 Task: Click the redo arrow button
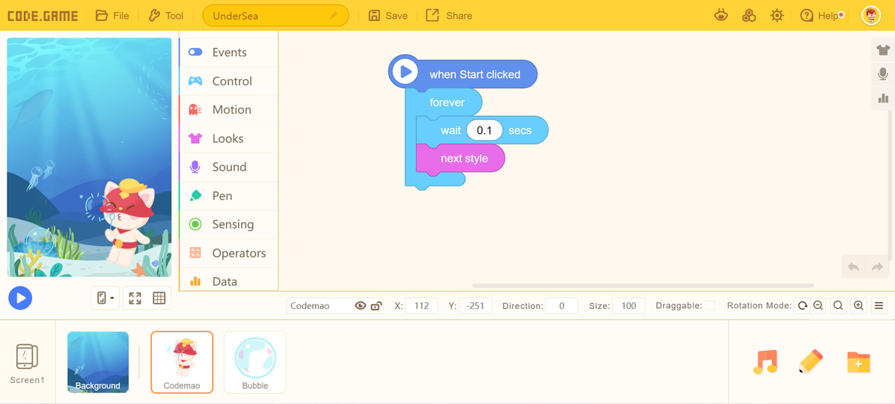click(877, 266)
